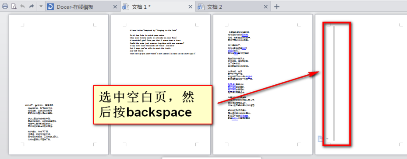Click the paste options icon on blank page

pos(321,138)
